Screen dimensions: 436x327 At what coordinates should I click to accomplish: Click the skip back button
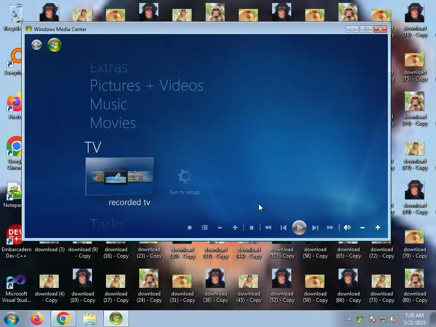coord(283,228)
